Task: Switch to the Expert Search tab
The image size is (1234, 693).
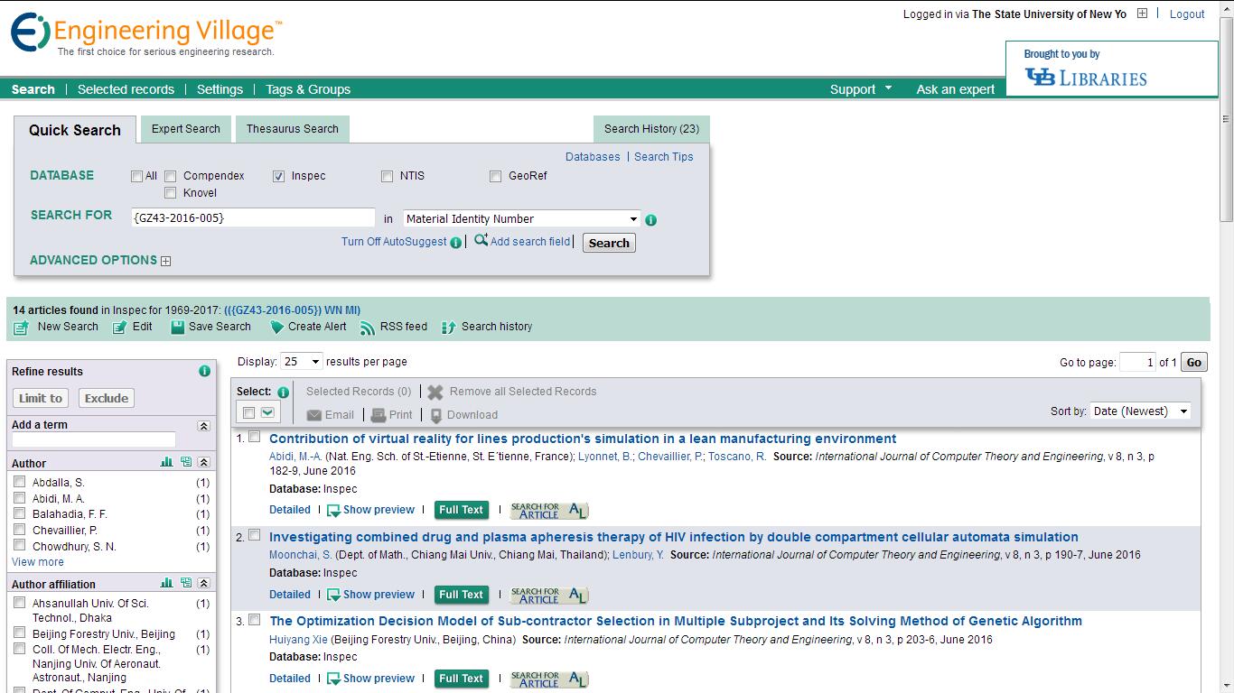Action: pos(186,129)
